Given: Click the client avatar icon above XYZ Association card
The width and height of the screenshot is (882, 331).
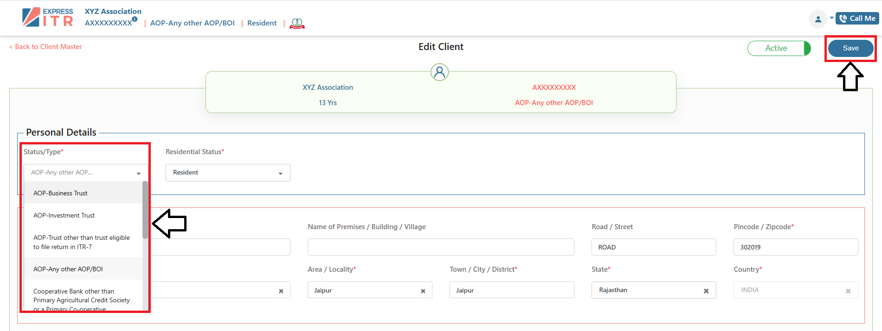Looking at the screenshot, I should (439, 72).
